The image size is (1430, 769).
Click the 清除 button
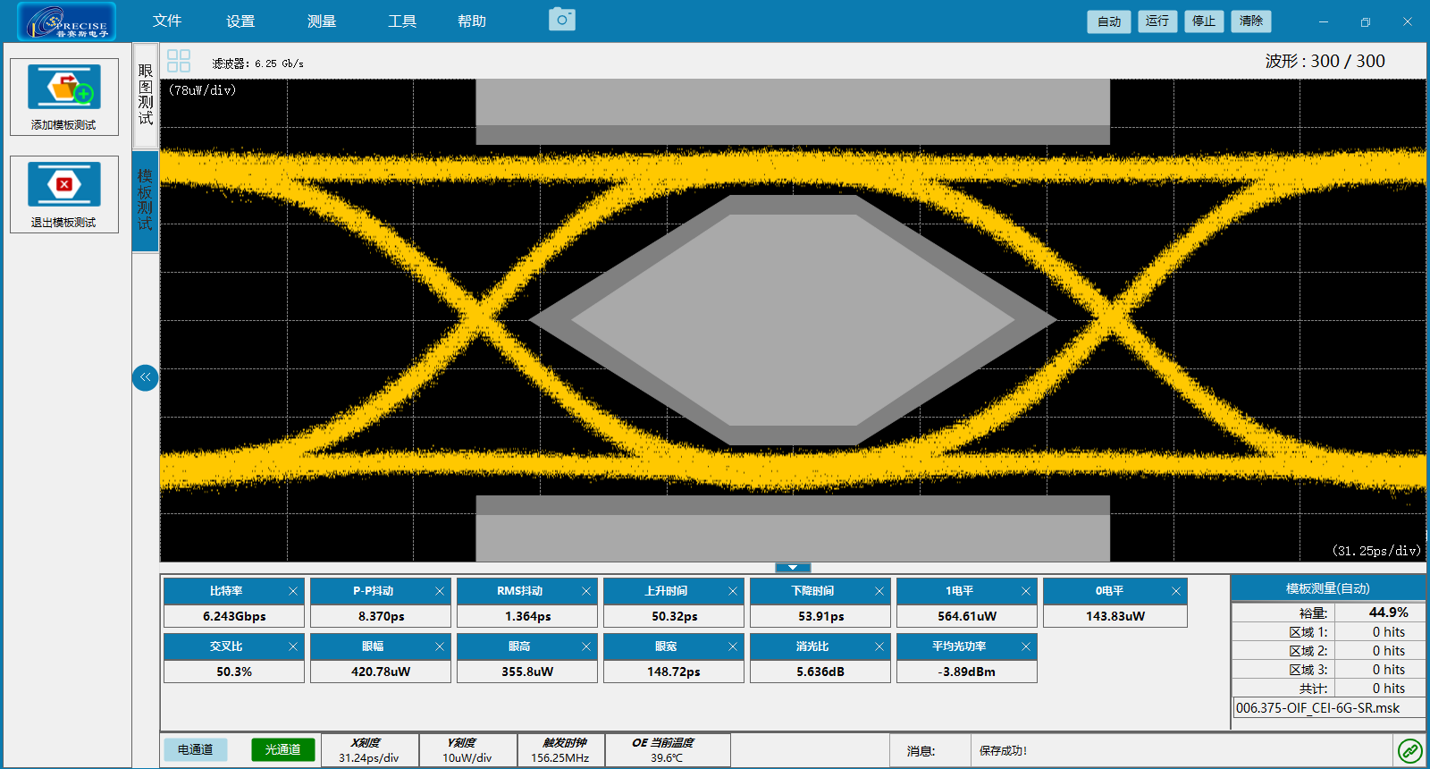[1251, 21]
